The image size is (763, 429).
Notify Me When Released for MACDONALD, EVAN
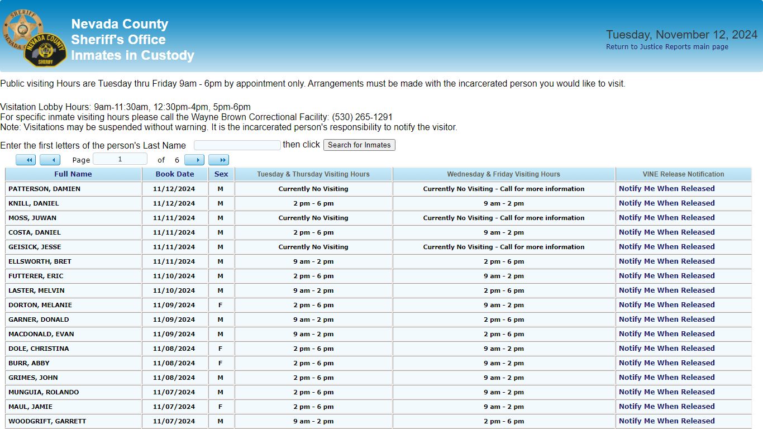(x=666, y=334)
